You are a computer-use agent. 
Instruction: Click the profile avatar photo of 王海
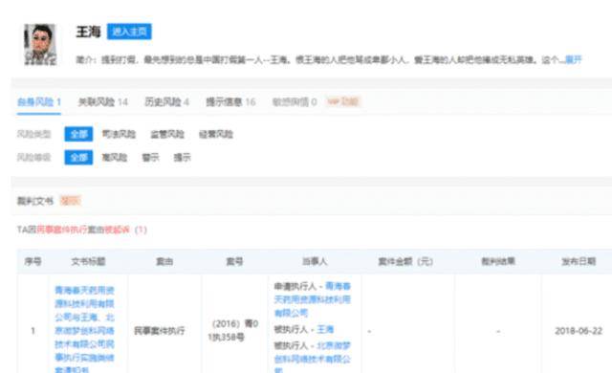coord(40,44)
